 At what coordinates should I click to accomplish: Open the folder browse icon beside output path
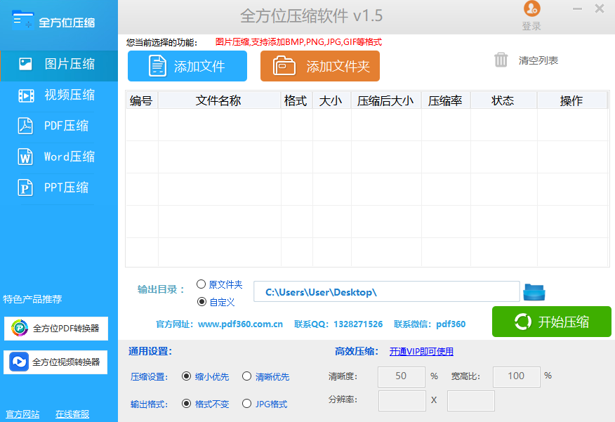pos(534,291)
